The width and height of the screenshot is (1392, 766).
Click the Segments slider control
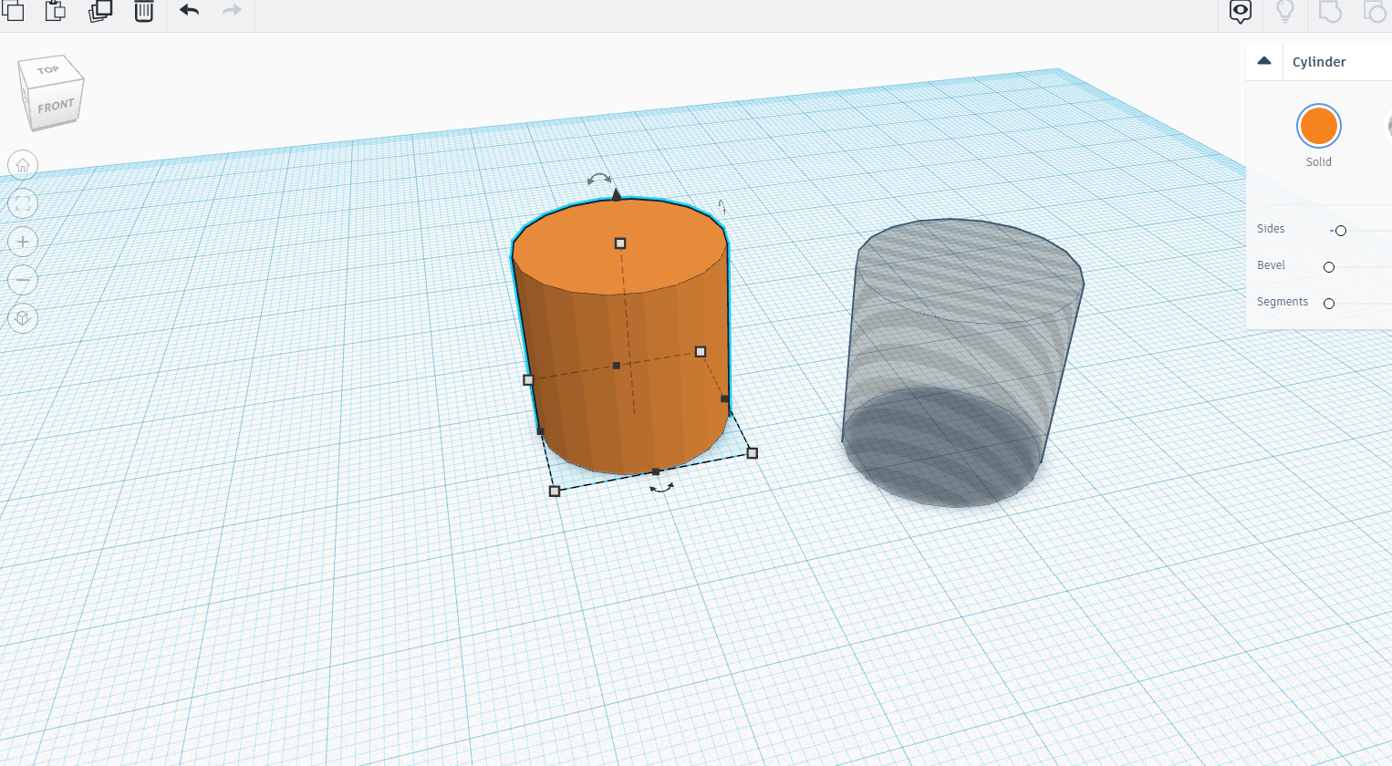tap(1329, 303)
